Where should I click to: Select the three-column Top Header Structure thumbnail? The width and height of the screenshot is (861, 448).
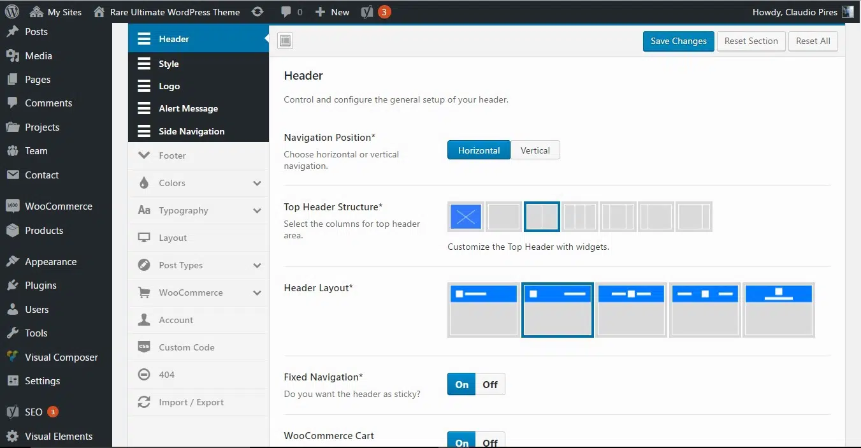(580, 217)
